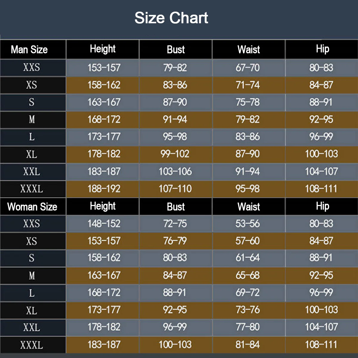Screen dimensions: 358x358
Task: Click the women's XXS bust value 72-75
Action: pyautogui.click(x=175, y=224)
